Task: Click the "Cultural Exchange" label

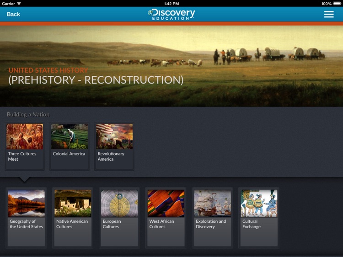Action: pyautogui.click(x=252, y=224)
